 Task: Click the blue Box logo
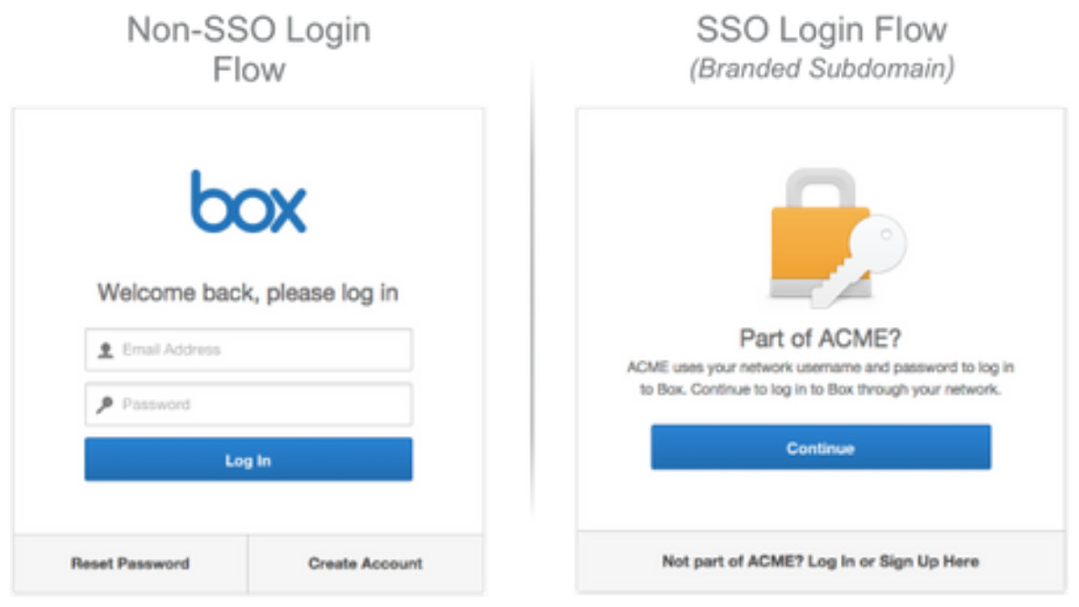pos(248,202)
